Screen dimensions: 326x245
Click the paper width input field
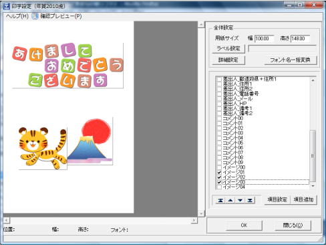(264, 39)
